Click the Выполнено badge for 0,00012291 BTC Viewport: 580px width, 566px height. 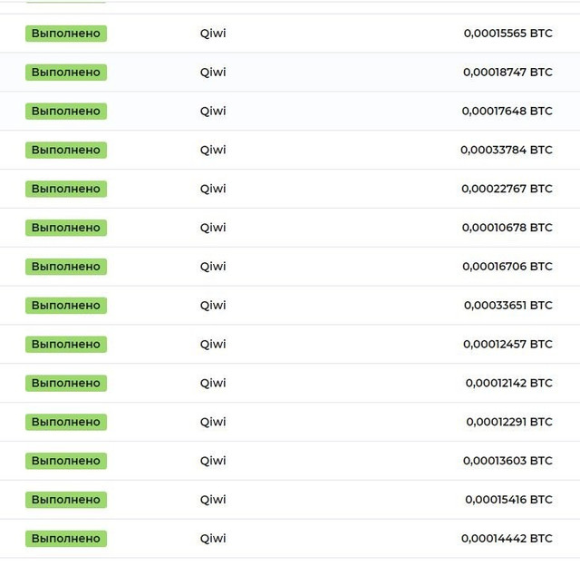point(66,423)
